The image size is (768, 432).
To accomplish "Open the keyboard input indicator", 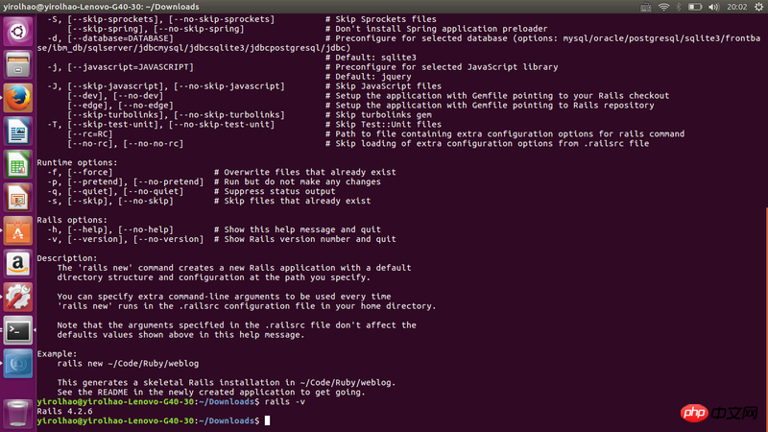I will click(645, 7).
